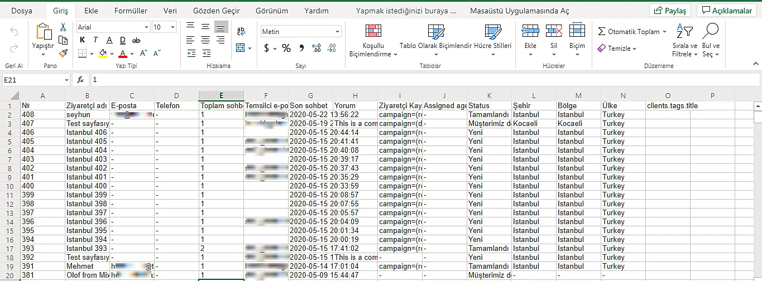Open Bul ve Seç magnifier tool
Image resolution: width=762 pixels, height=281 pixels.
point(711,40)
